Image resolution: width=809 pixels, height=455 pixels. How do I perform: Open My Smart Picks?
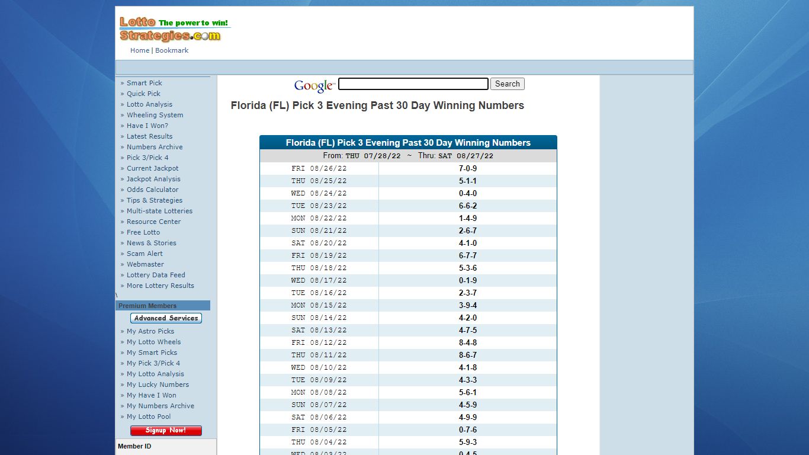152,353
